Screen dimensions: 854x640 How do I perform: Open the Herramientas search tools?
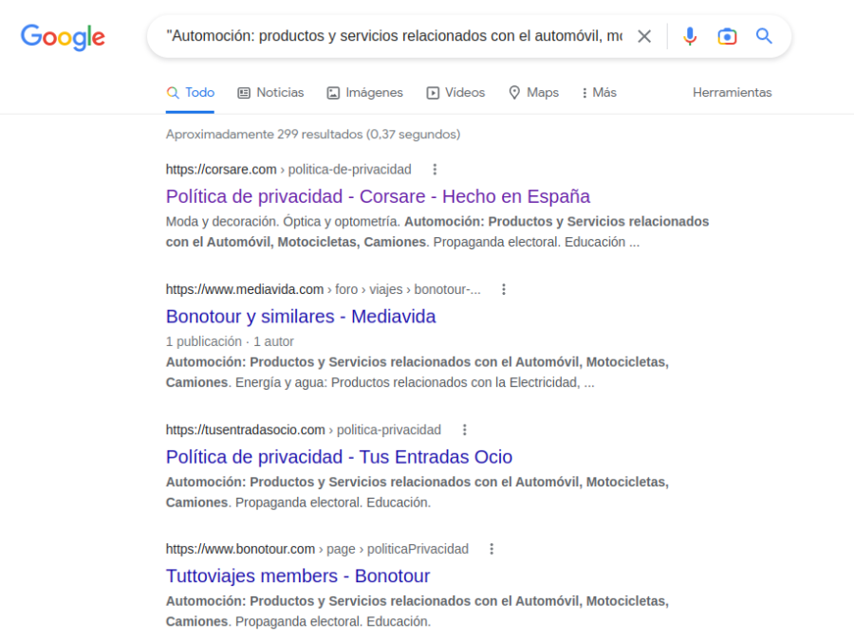click(x=732, y=93)
